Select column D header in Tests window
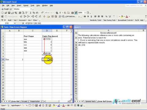This screenshot has width=147, height=110. 47,31
